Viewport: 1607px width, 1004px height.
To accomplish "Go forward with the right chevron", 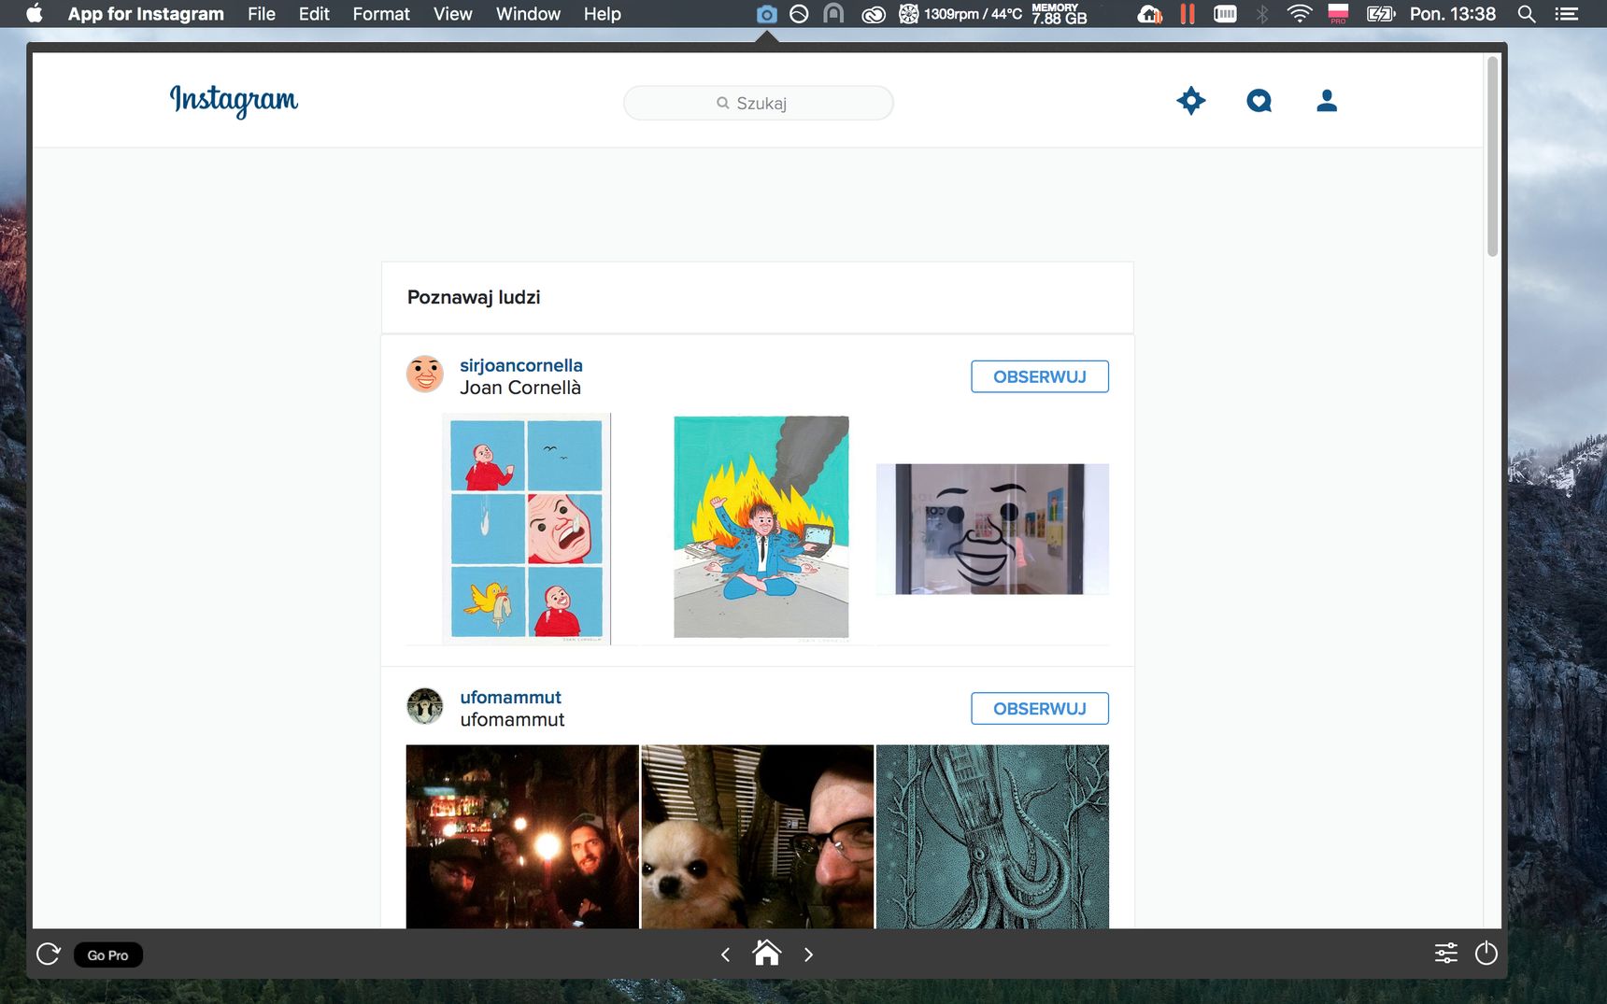I will click(x=809, y=955).
